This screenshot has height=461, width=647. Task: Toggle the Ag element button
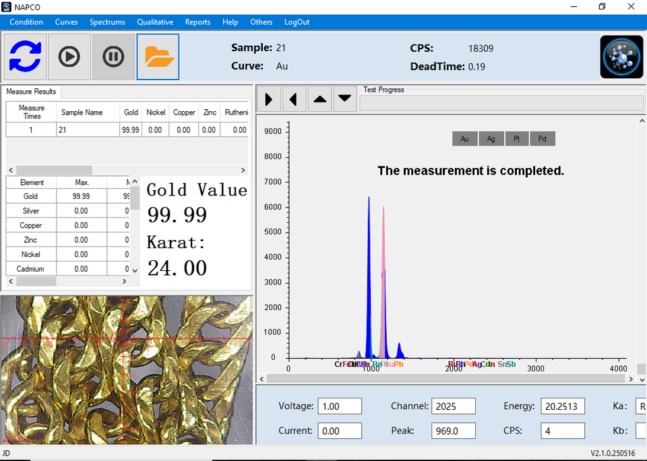pyautogui.click(x=491, y=139)
